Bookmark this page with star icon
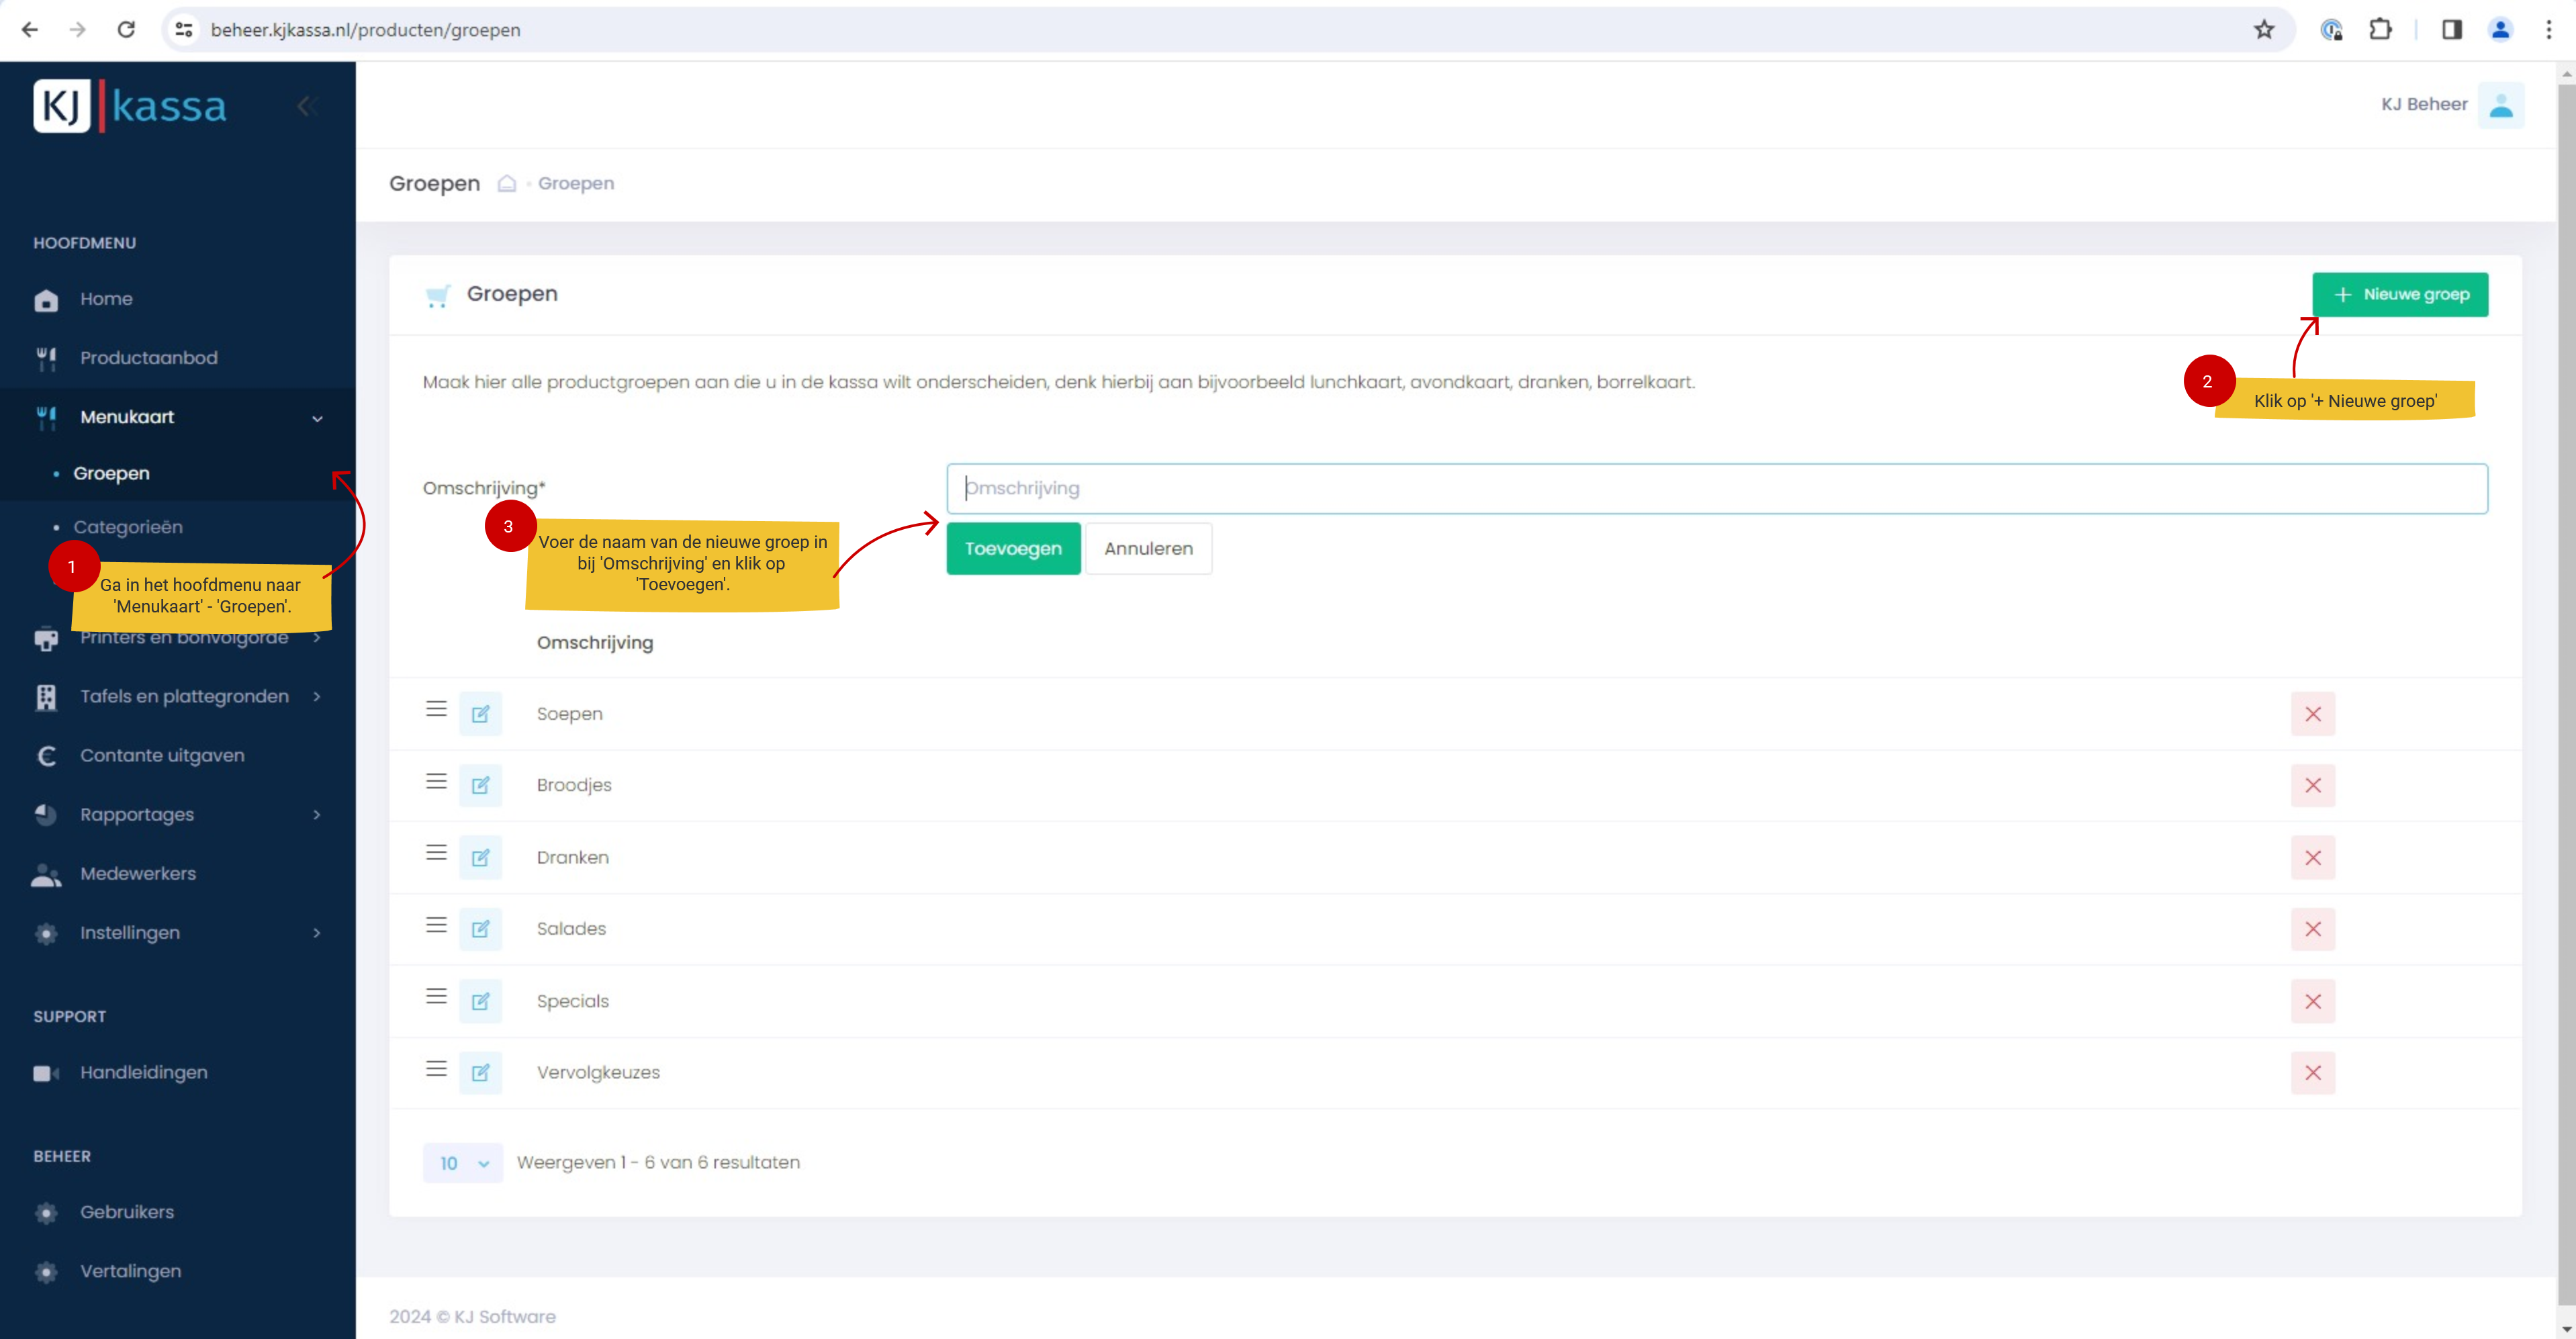 [x=2263, y=30]
